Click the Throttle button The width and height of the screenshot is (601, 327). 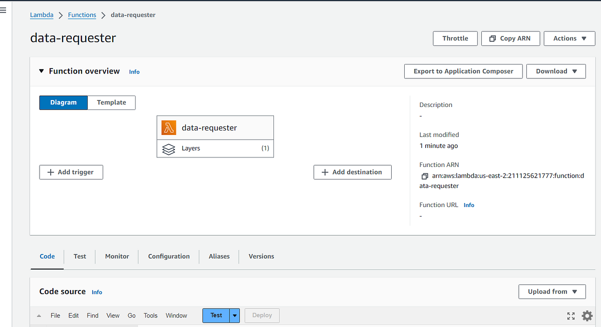pyautogui.click(x=455, y=38)
